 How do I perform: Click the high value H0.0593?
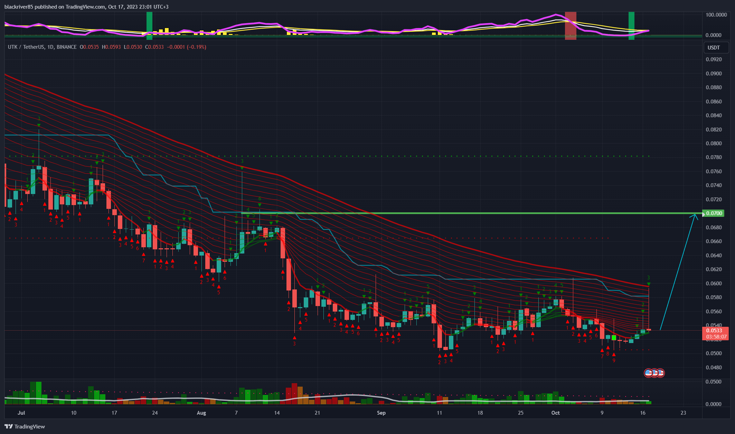pos(111,47)
